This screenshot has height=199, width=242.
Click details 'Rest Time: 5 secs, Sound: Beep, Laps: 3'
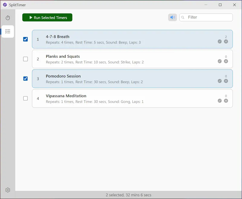tap(108, 43)
